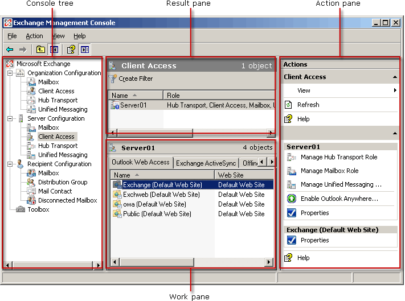Click the Client Access result pane header icon

[x=112, y=66]
